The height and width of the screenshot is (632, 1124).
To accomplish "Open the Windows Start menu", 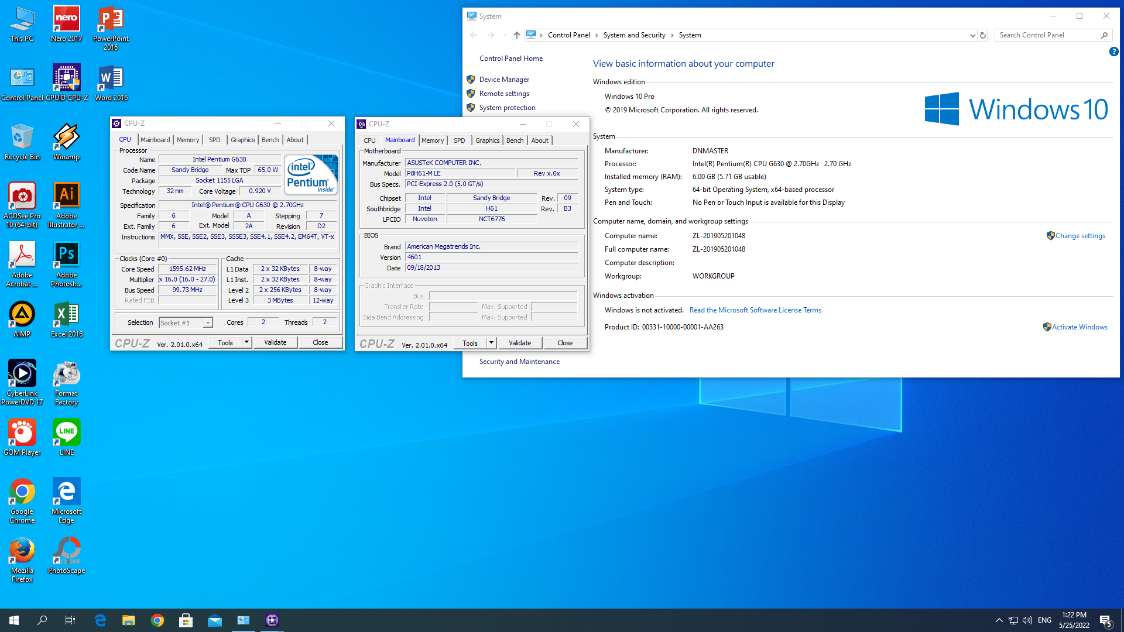I will (x=14, y=620).
